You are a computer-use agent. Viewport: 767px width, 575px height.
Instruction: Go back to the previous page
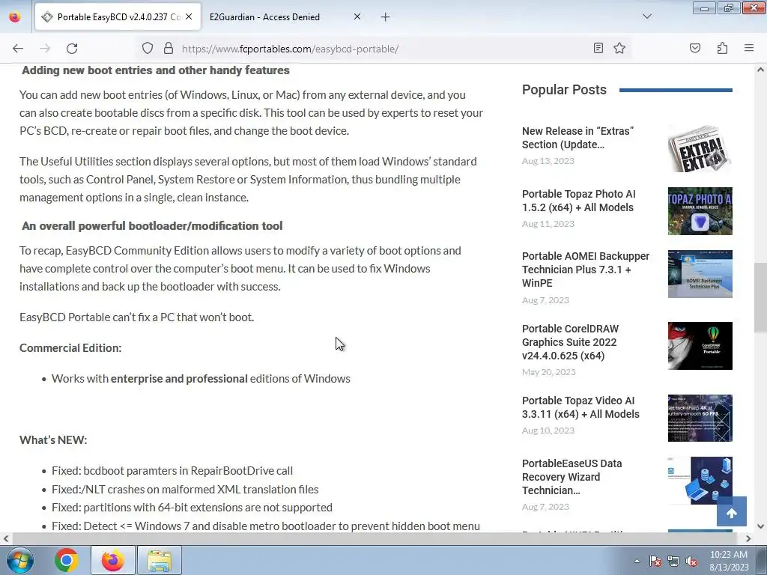[18, 49]
